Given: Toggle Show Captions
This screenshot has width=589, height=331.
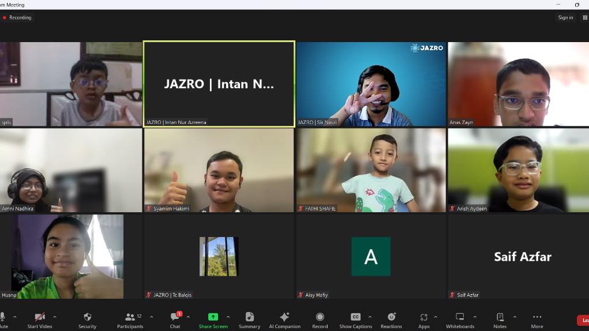Looking at the screenshot, I should pos(355,320).
